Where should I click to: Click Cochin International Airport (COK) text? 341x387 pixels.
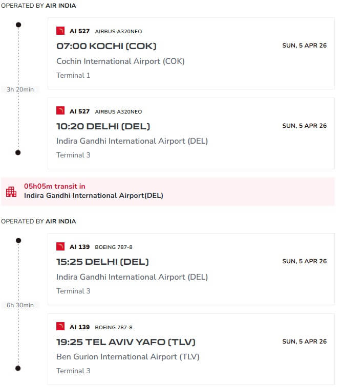click(120, 61)
